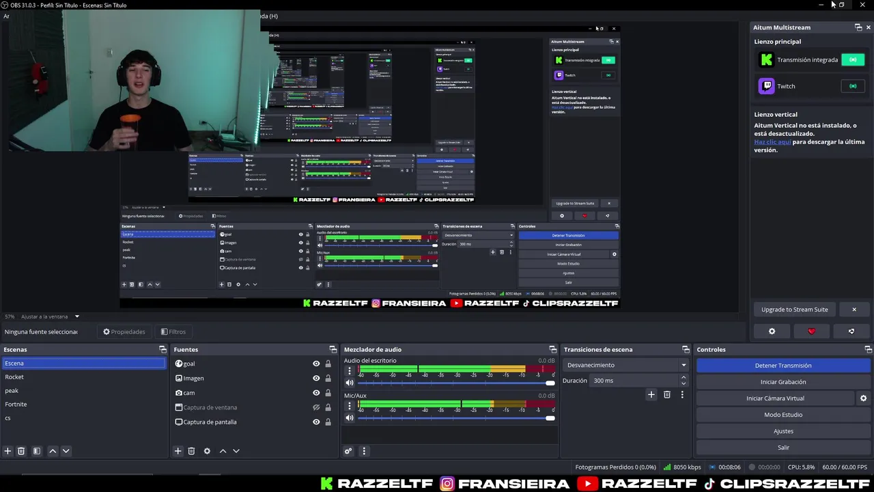Image resolution: width=874 pixels, height=492 pixels.
Task: Open Aitum Multistream settings gear
Action: [x=772, y=331]
